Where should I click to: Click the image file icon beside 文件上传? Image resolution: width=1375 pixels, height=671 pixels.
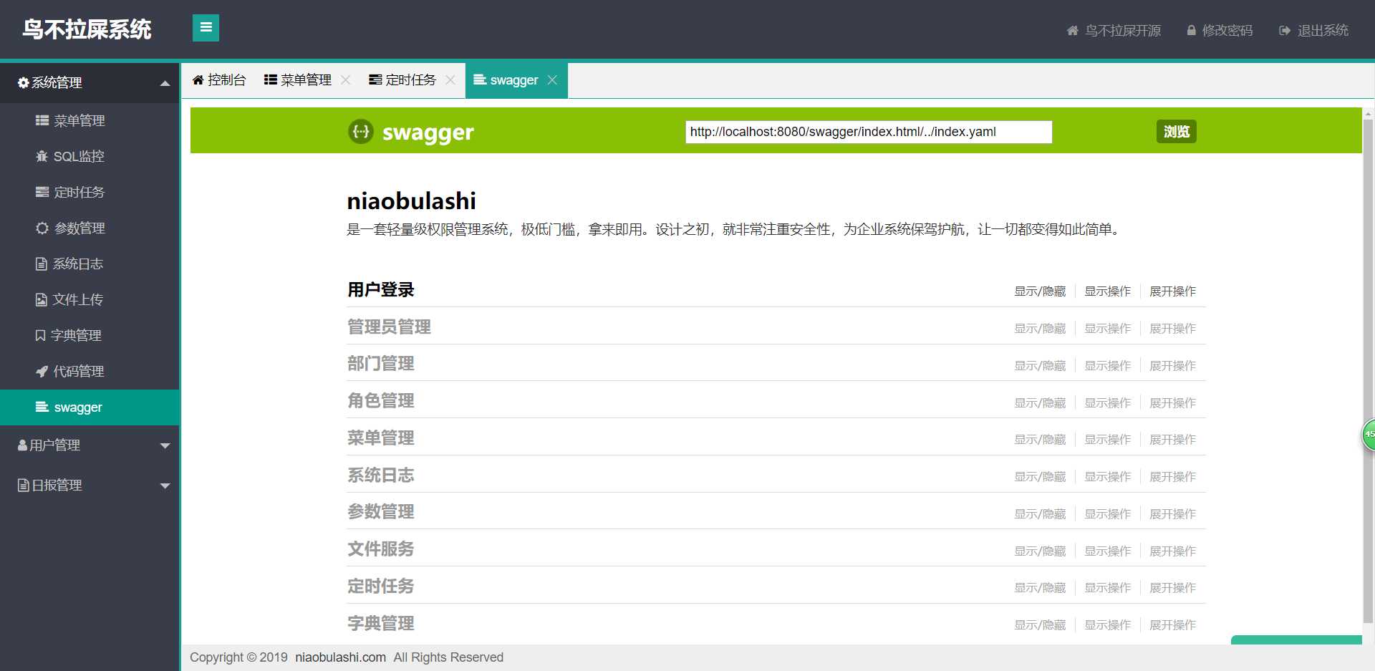[42, 299]
